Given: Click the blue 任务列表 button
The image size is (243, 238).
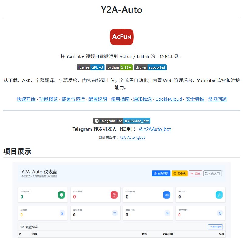Looking at the screenshot, I should click(x=161, y=173).
